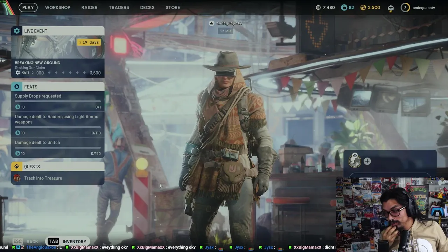Click the 0/110 Light Ammo counter
Viewport: 448px width, 252px height.
pyautogui.click(x=96, y=133)
